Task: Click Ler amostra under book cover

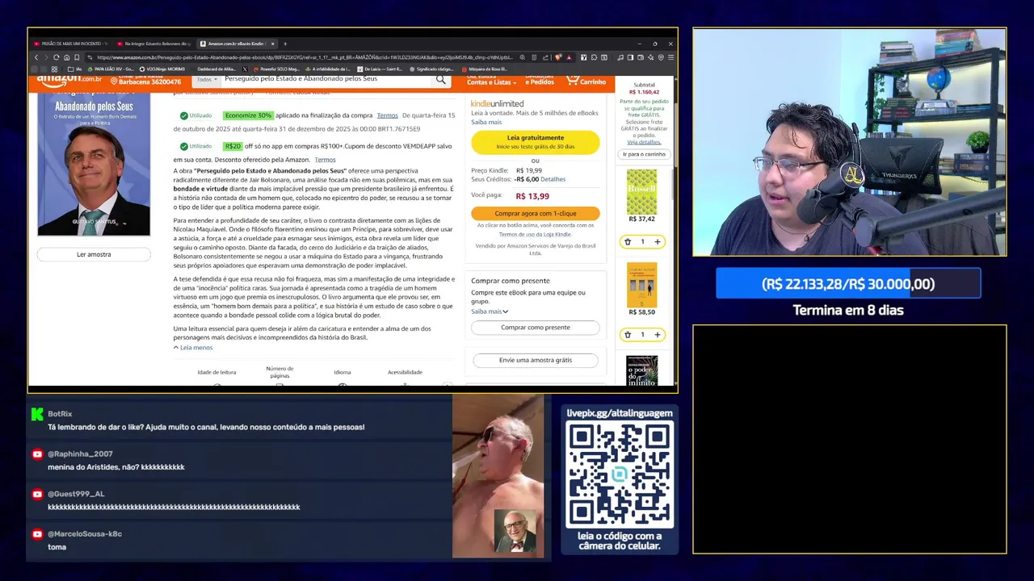Action: (x=94, y=254)
